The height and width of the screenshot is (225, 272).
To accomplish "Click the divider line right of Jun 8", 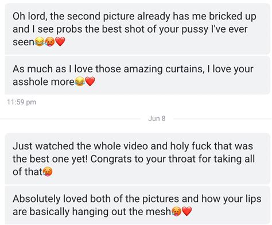I will (223, 119).
